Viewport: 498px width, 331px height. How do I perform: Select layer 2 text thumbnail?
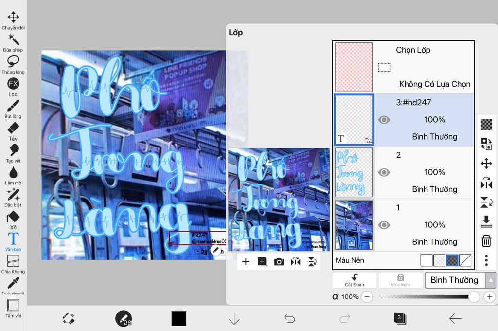[354, 172]
